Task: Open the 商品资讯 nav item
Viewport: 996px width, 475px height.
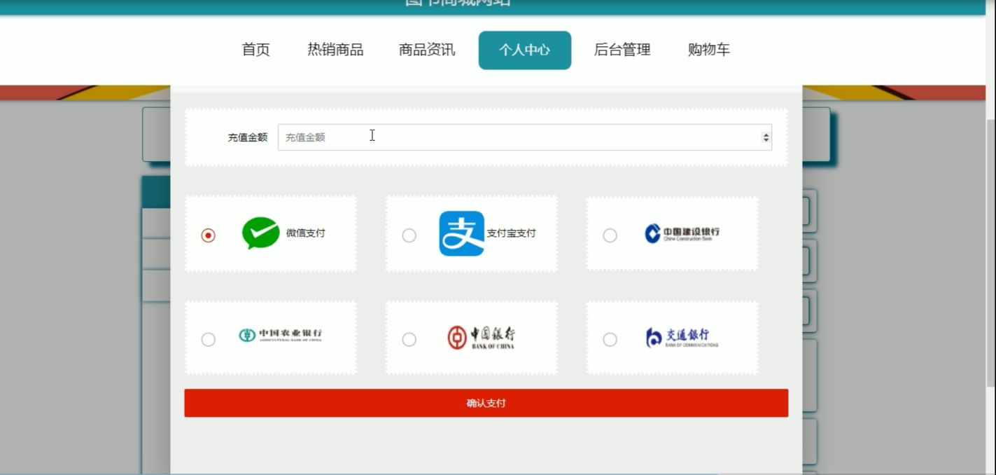Action: pyautogui.click(x=427, y=50)
